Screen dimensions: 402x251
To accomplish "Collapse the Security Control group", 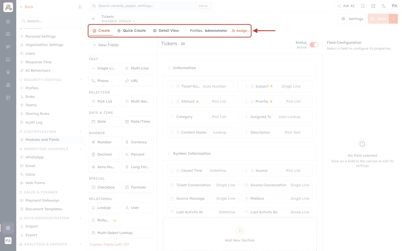I will 81,80.
